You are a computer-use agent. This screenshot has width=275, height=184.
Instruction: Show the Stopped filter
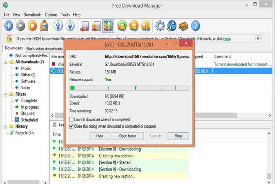[x=28, y=114]
